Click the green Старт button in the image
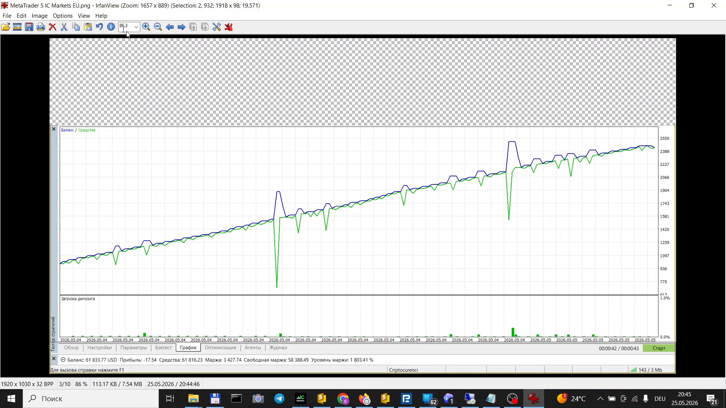Image resolution: width=726 pixels, height=408 pixels. point(659,348)
